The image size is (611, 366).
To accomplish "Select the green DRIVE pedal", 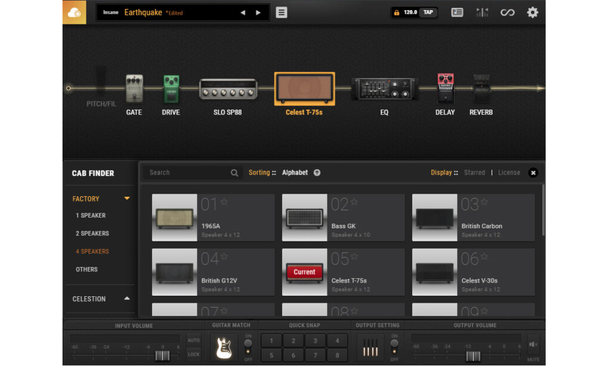I will 171,89.
